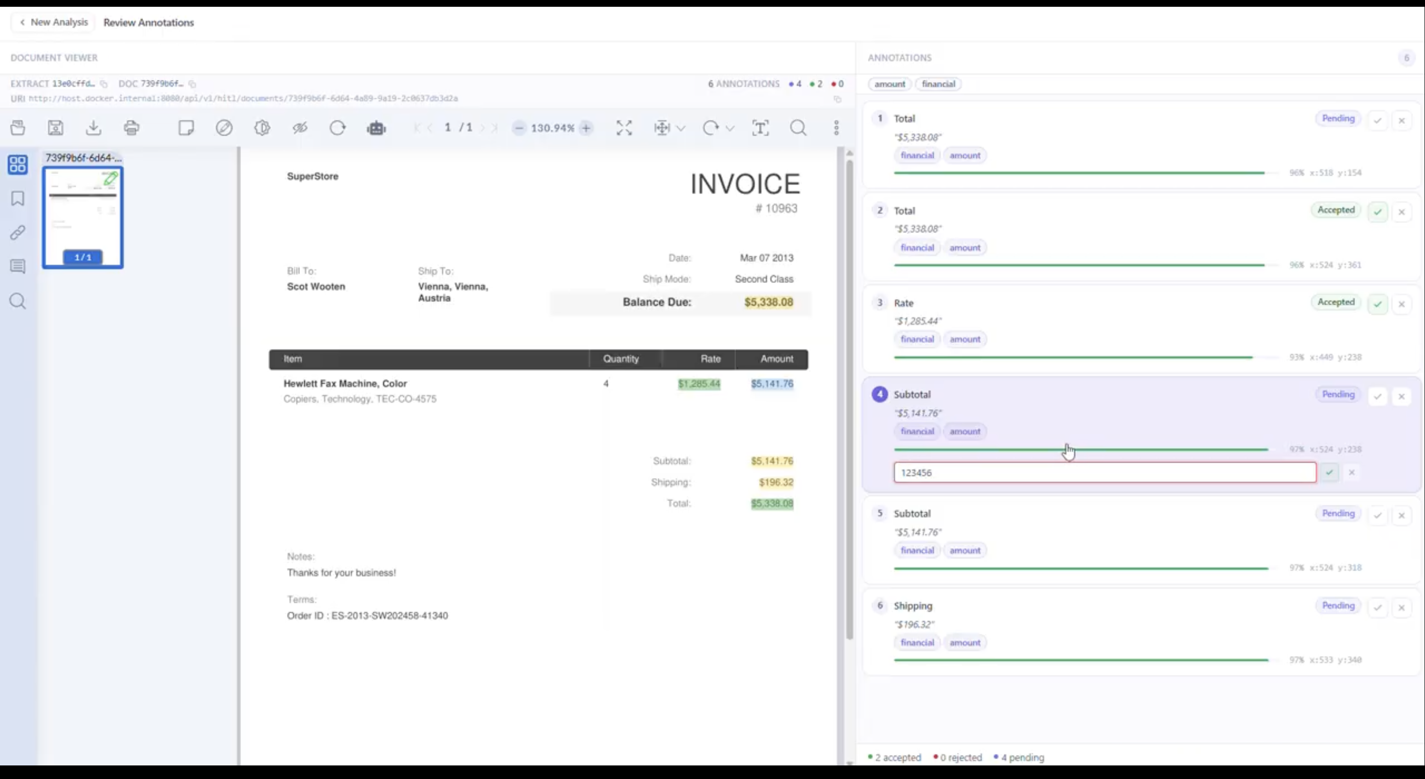Open the more options kebab menu
Image resolution: width=1425 pixels, height=779 pixels.
pos(837,128)
